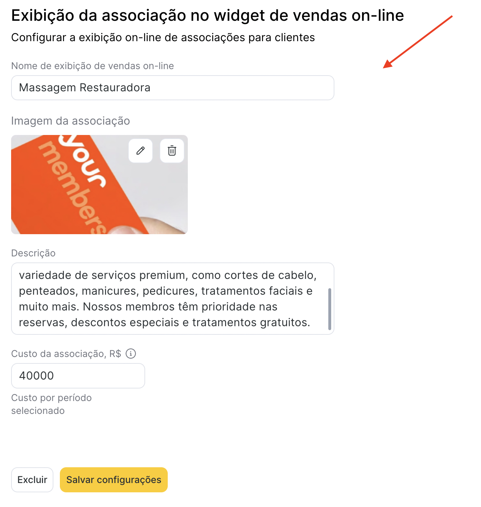
Task: Click the Excluir button
Action: pos(32,480)
